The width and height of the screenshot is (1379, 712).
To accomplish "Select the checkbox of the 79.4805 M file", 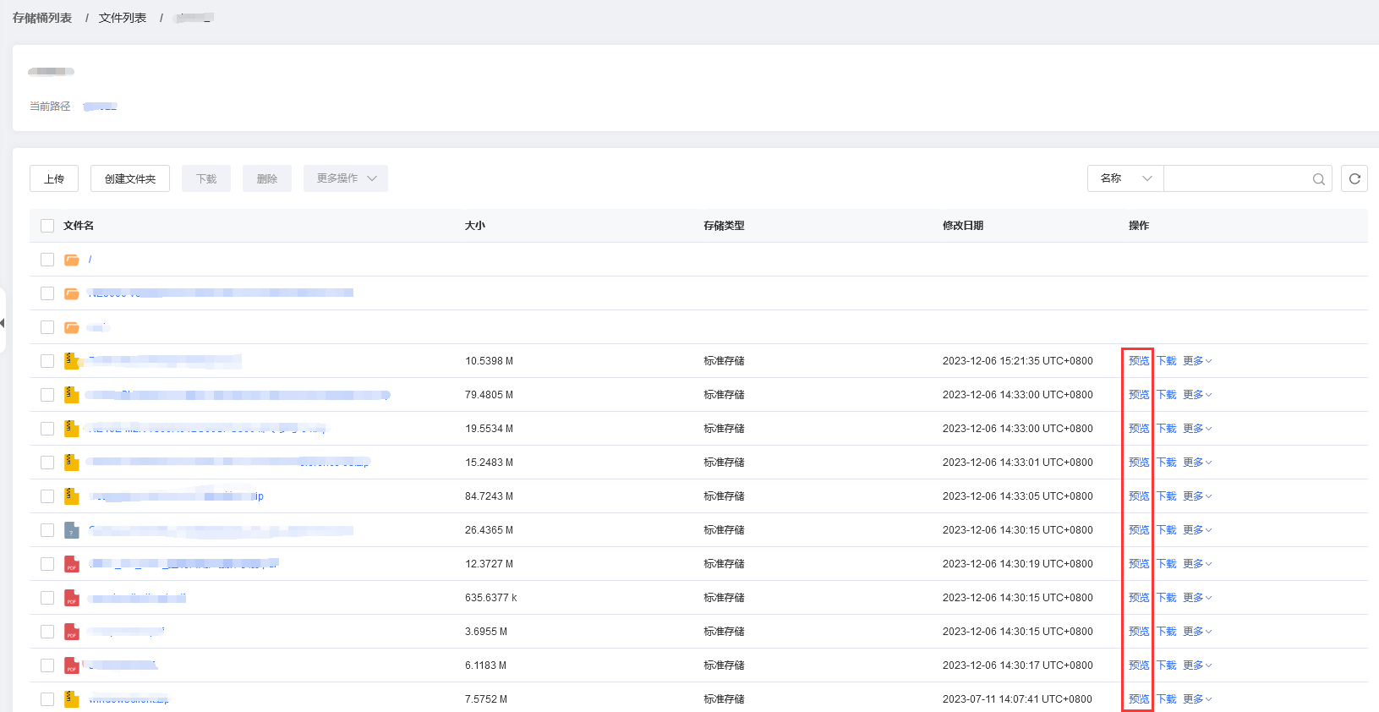I will coord(47,395).
